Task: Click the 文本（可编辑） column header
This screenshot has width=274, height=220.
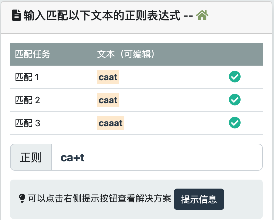Action: (126, 54)
